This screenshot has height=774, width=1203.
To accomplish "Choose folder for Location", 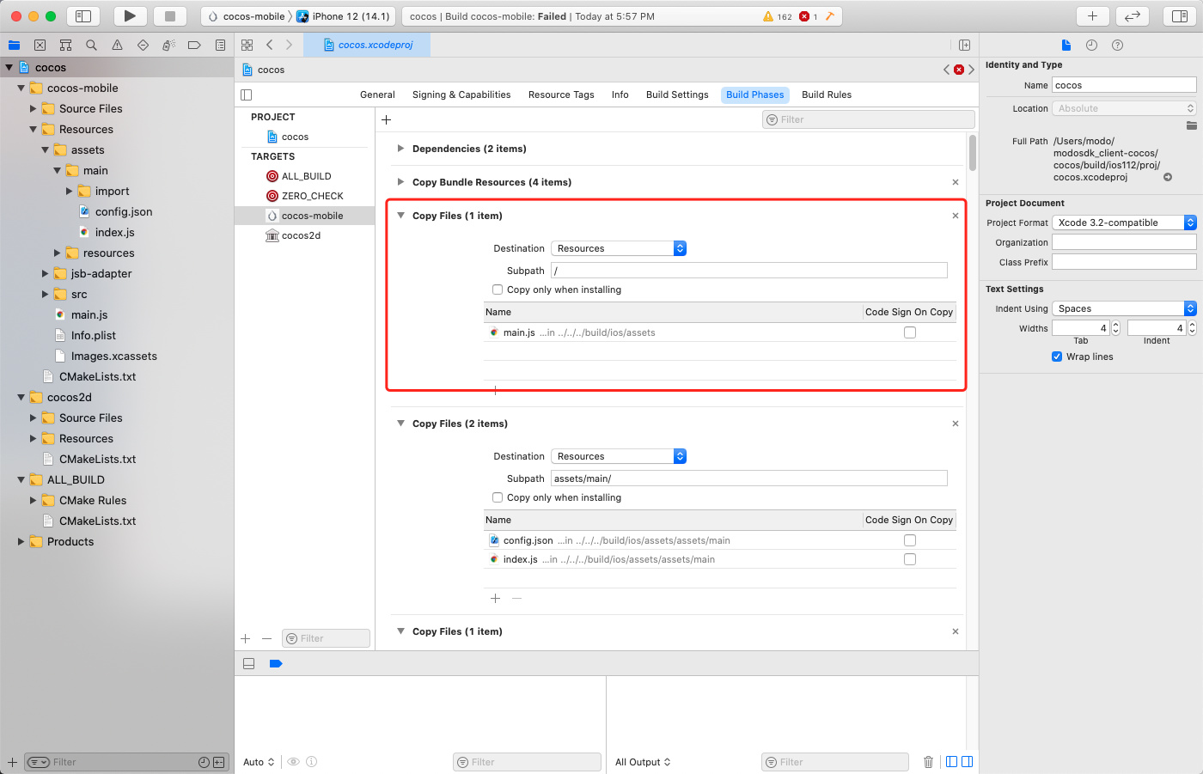I will coord(1191,125).
